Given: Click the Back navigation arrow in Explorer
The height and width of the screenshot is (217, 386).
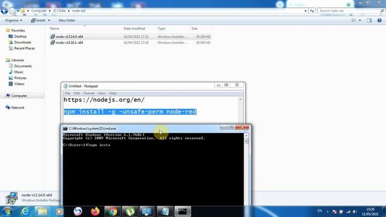Looking at the screenshot, I should [x=4, y=11].
